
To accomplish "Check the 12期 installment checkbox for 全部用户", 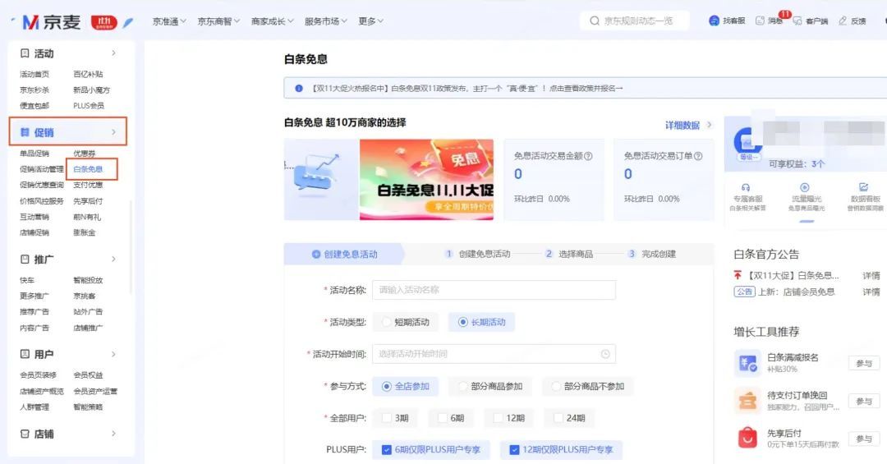I will point(498,417).
